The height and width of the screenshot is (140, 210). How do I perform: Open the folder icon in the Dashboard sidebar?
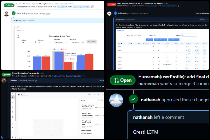click(x=13, y=107)
